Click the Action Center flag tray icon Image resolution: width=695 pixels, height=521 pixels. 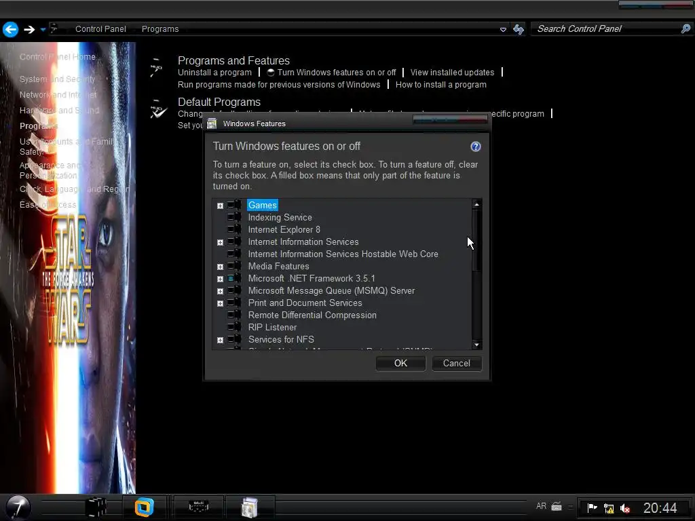[x=592, y=507]
